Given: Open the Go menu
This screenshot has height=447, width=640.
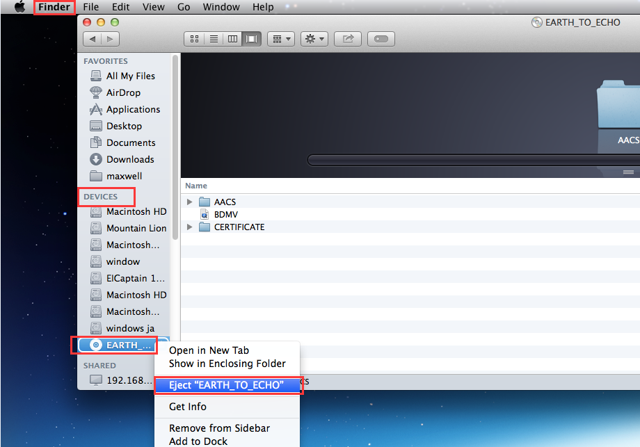Looking at the screenshot, I should click(184, 7).
